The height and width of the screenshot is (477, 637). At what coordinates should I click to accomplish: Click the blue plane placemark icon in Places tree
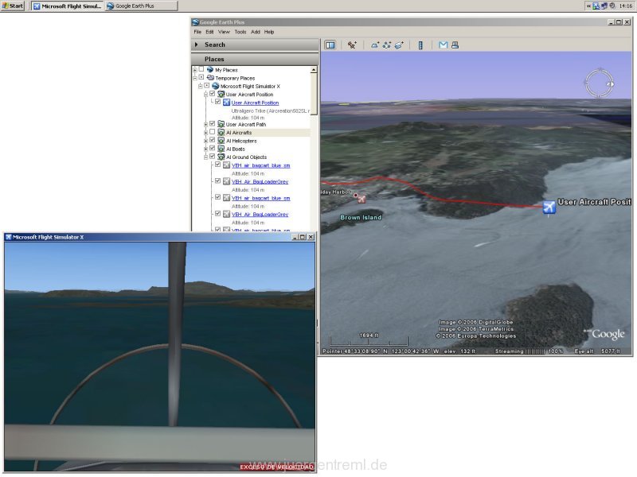pos(227,103)
